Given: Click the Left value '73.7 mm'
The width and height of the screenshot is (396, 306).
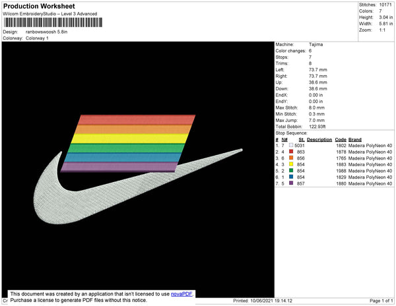Looking at the screenshot, I should (318, 70).
